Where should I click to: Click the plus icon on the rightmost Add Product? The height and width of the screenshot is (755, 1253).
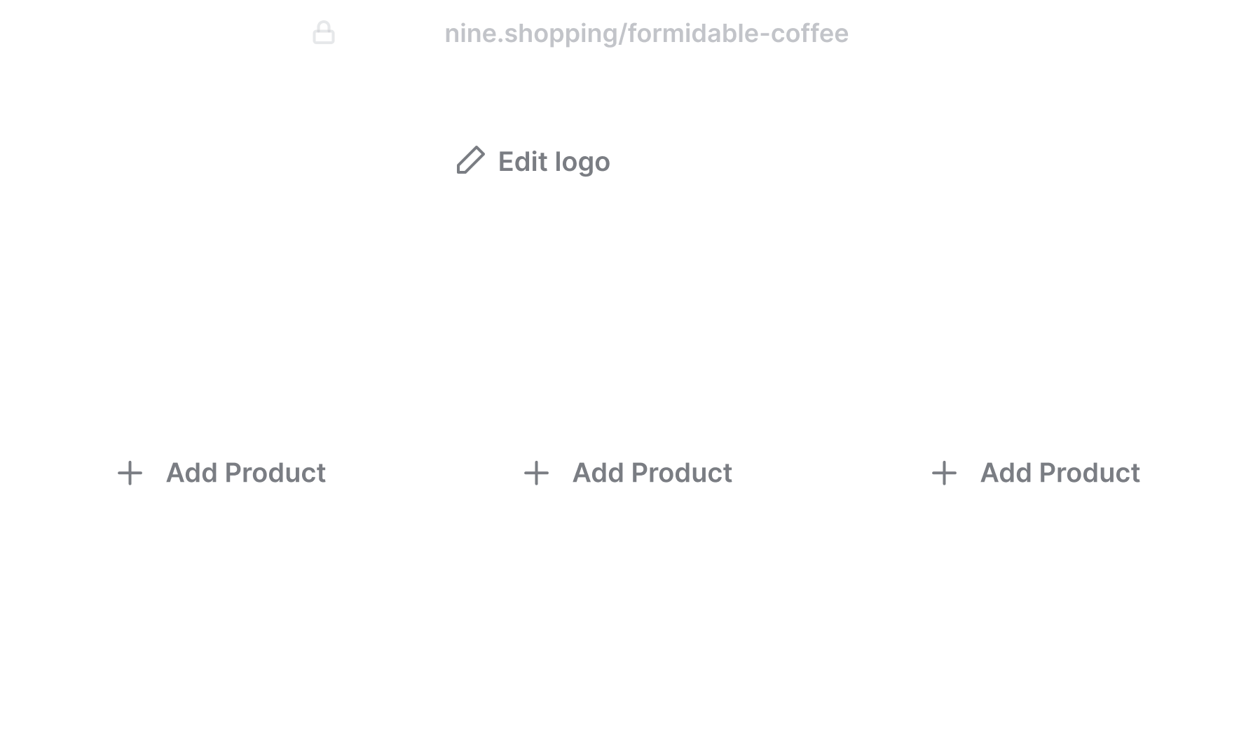pos(943,473)
